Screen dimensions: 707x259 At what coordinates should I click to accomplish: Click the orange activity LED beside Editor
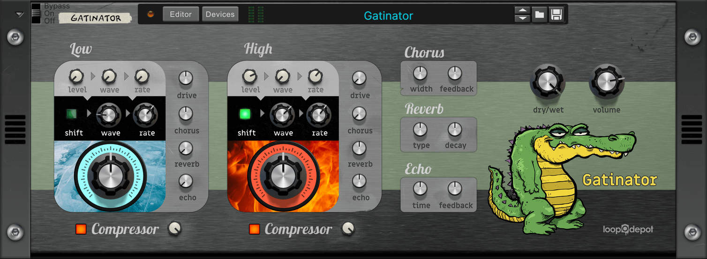pyautogui.click(x=151, y=15)
